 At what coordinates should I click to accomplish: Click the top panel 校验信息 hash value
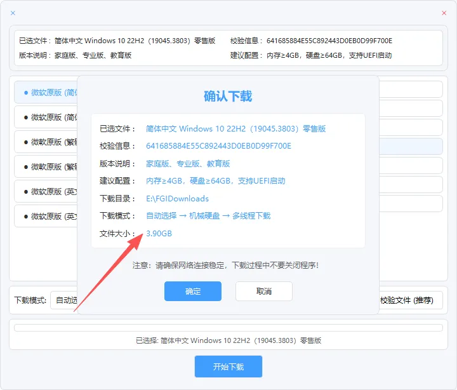pos(329,41)
